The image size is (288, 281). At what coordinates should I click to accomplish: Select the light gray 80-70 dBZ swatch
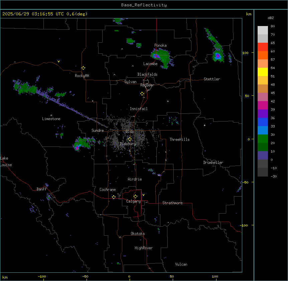[263, 30]
